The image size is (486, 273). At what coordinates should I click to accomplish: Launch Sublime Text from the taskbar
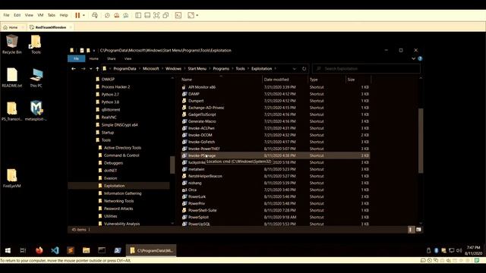point(71,250)
